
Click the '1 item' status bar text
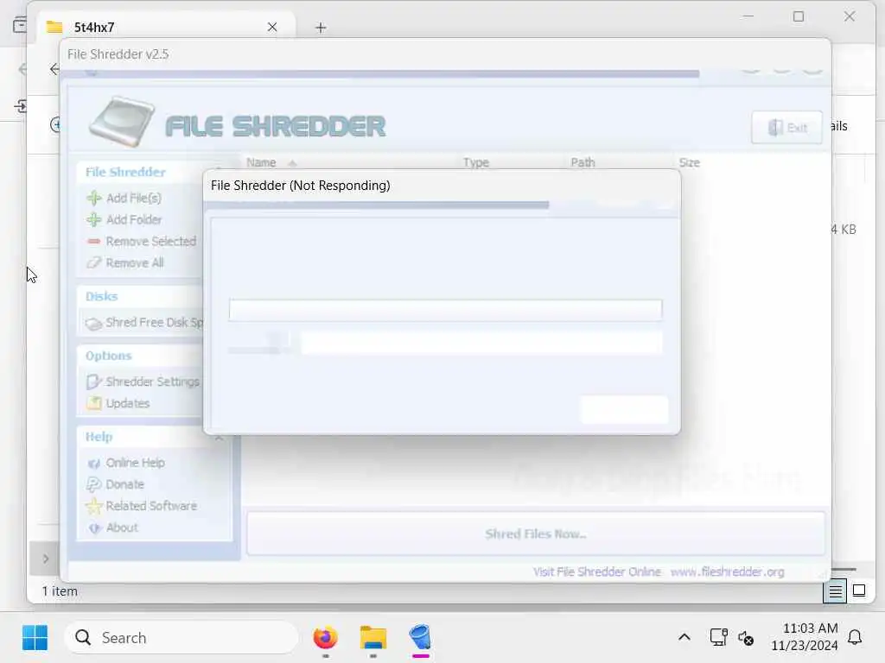point(60,590)
